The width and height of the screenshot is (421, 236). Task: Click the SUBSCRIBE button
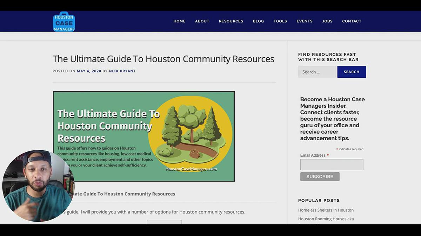[320, 177]
